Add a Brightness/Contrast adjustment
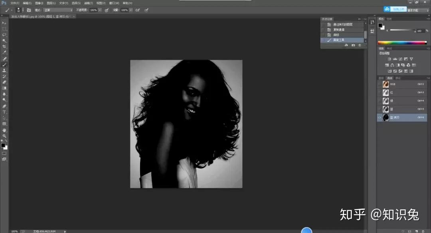 point(389,59)
